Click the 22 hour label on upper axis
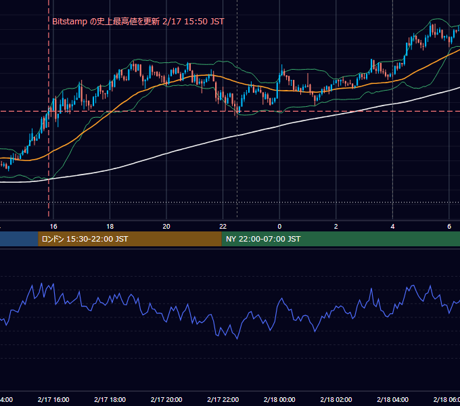The width and height of the screenshot is (460, 406). tap(223, 227)
